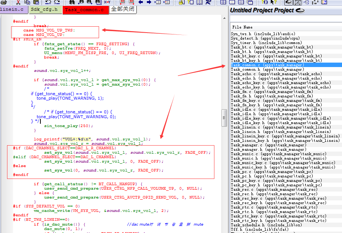This screenshot has width=342, height=233.
Task: Click the tile windows layout icon
Action: point(223,2)
